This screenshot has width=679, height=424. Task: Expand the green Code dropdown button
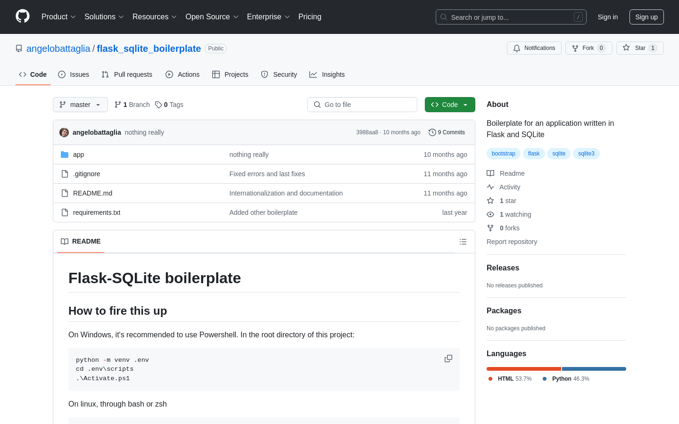(x=450, y=105)
